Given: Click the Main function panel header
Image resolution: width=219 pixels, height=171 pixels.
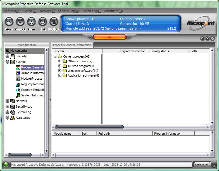Looking at the screenshot, I should [27, 45].
